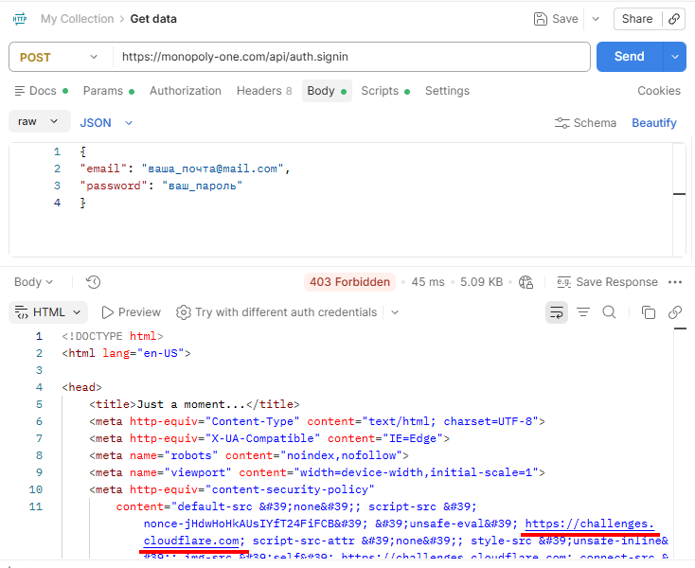This screenshot has height=568, width=695.
Task: Open the raw body type dropdown
Action: pyautogui.click(x=40, y=121)
